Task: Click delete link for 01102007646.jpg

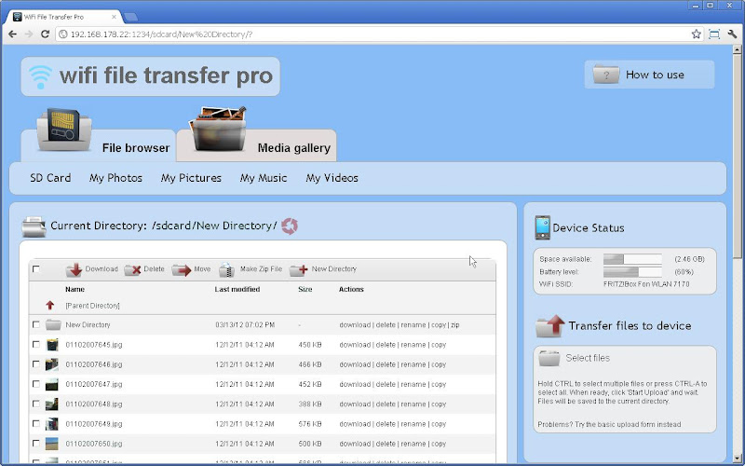Action: [x=386, y=364]
